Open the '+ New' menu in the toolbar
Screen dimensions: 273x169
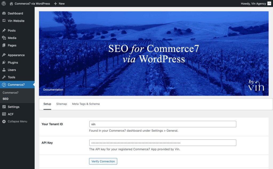[x=59, y=3]
